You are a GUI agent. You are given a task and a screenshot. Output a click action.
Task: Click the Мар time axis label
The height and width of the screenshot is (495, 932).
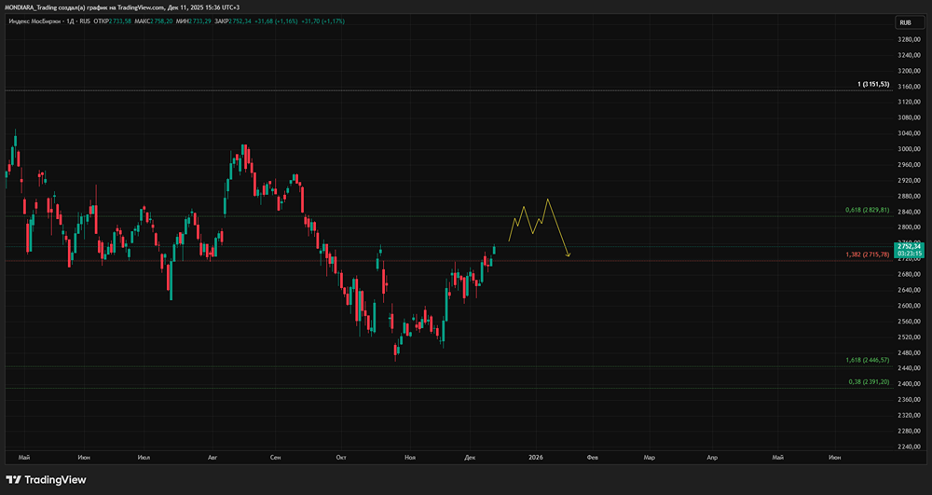(x=650, y=458)
